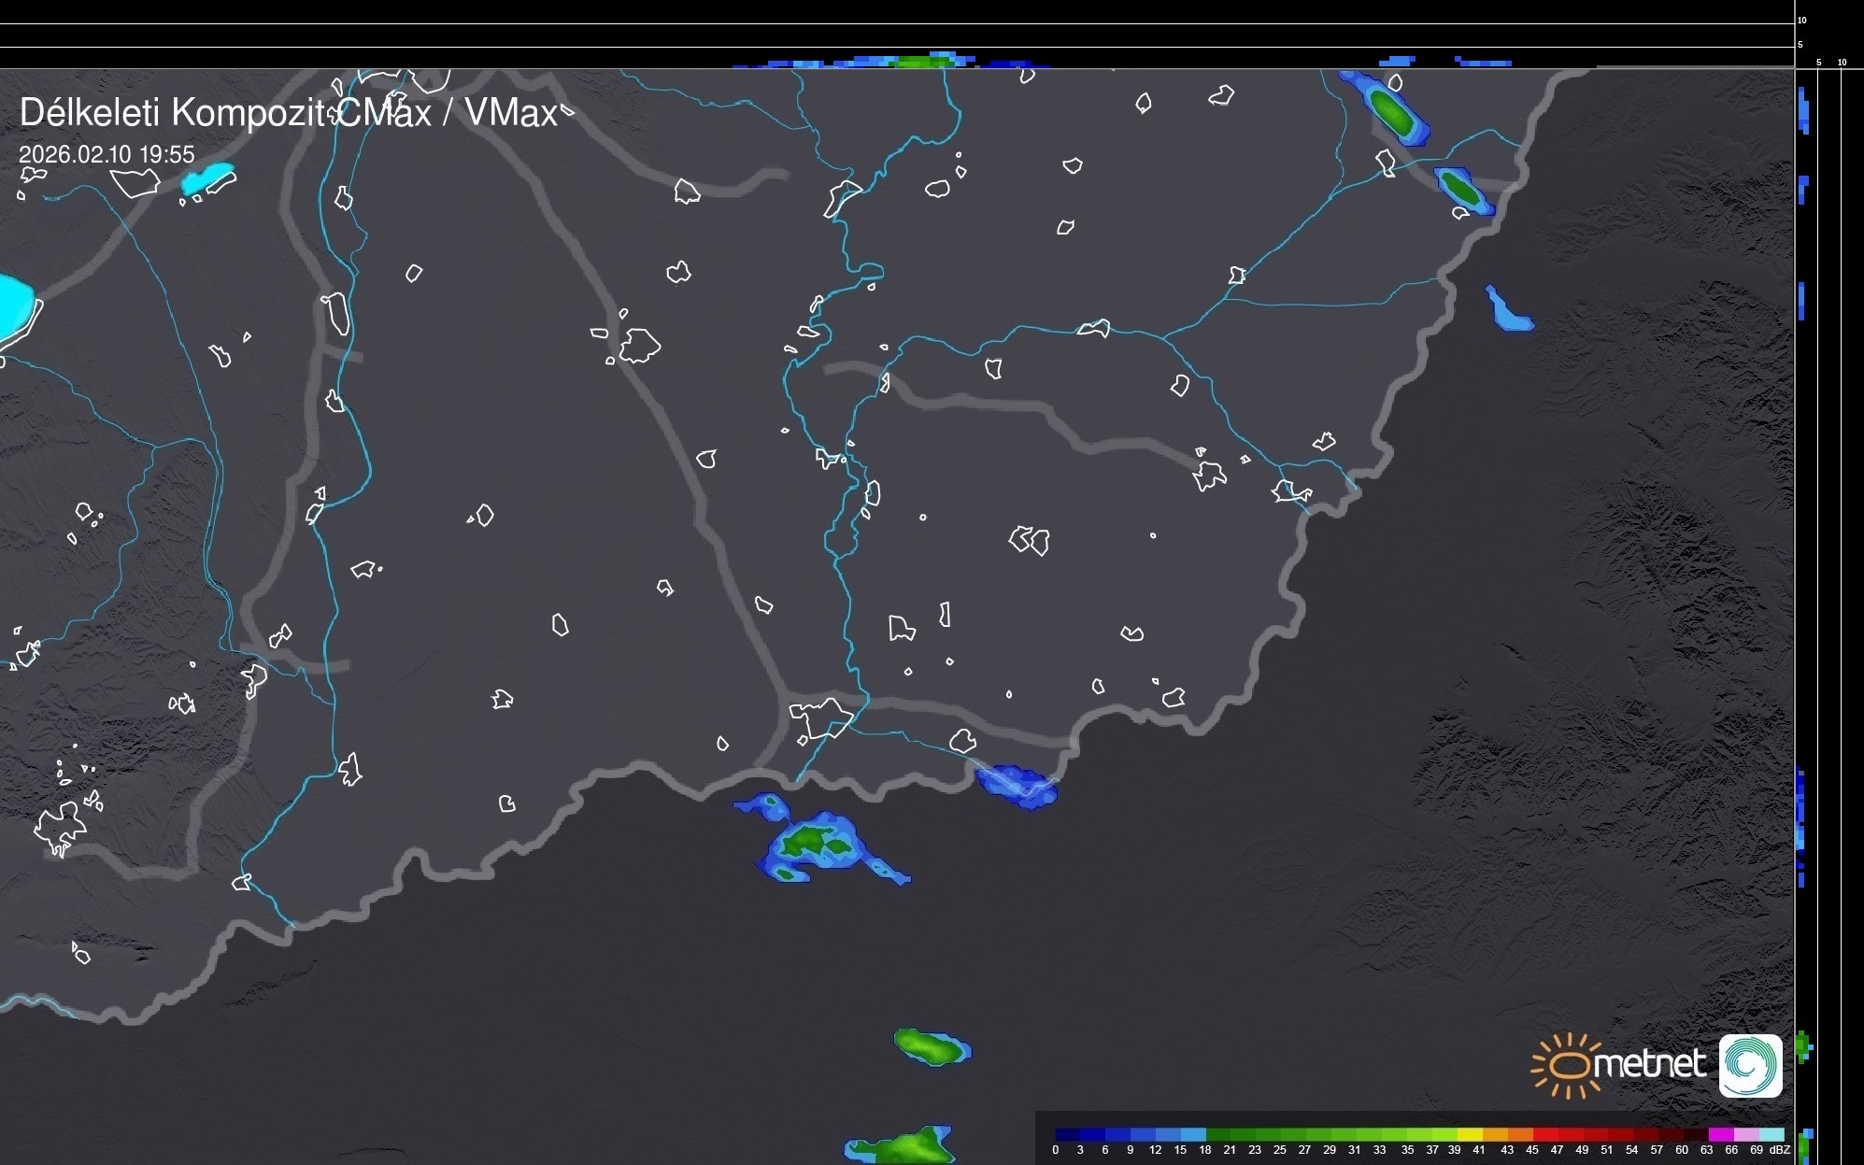This screenshot has width=1864, height=1165.
Task: Click the large cyan lake at left edge
Action: [13, 306]
